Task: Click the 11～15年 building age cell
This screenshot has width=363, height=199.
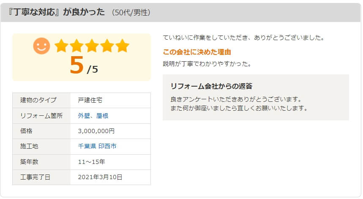Action: pyautogui.click(x=110, y=162)
